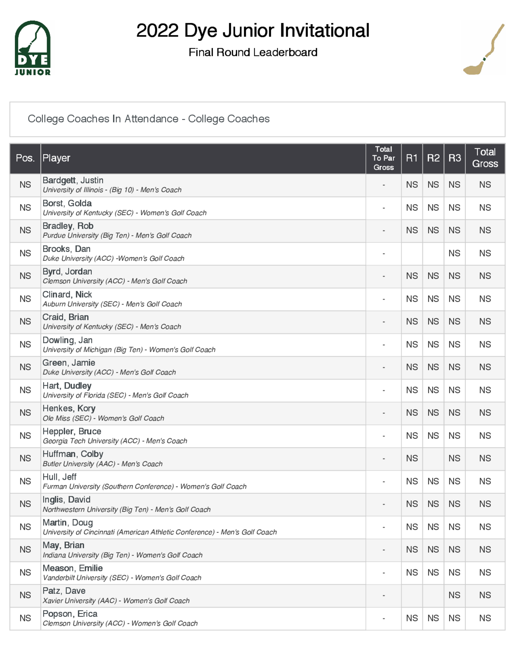Click the R2 column header
The width and height of the screenshot is (515, 666).
pos(433,158)
